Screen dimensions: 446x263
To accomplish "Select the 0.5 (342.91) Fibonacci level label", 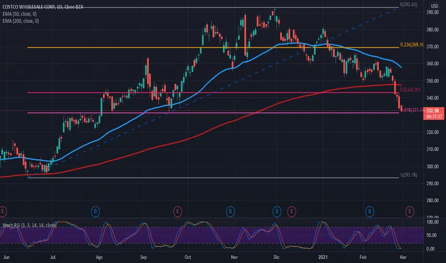I will [410, 90].
